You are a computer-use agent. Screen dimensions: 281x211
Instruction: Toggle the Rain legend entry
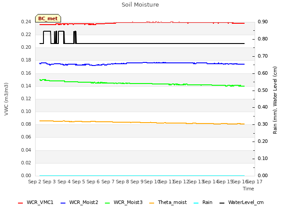[x=203, y=202]
